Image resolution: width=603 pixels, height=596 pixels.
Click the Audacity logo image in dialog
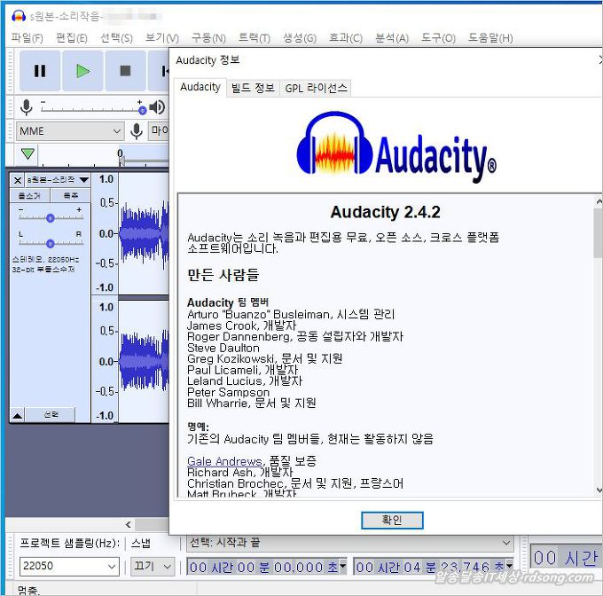click(x=396, y=146)
